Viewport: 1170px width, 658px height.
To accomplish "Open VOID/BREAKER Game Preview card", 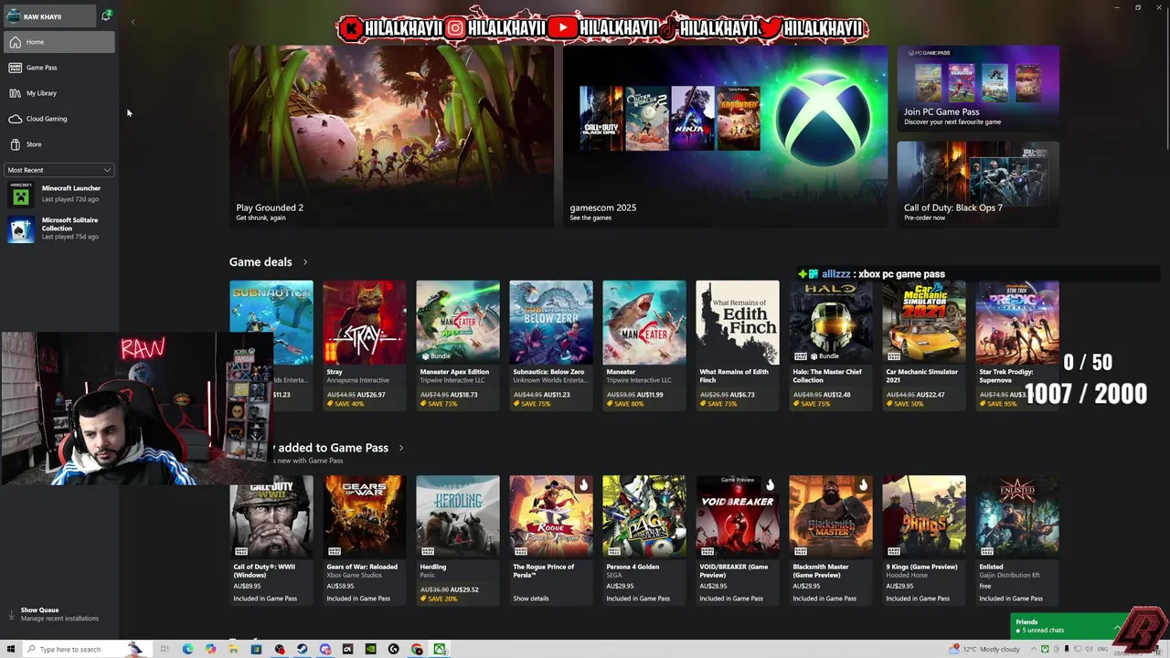I will pyautogui.click(x=738, y=540).
